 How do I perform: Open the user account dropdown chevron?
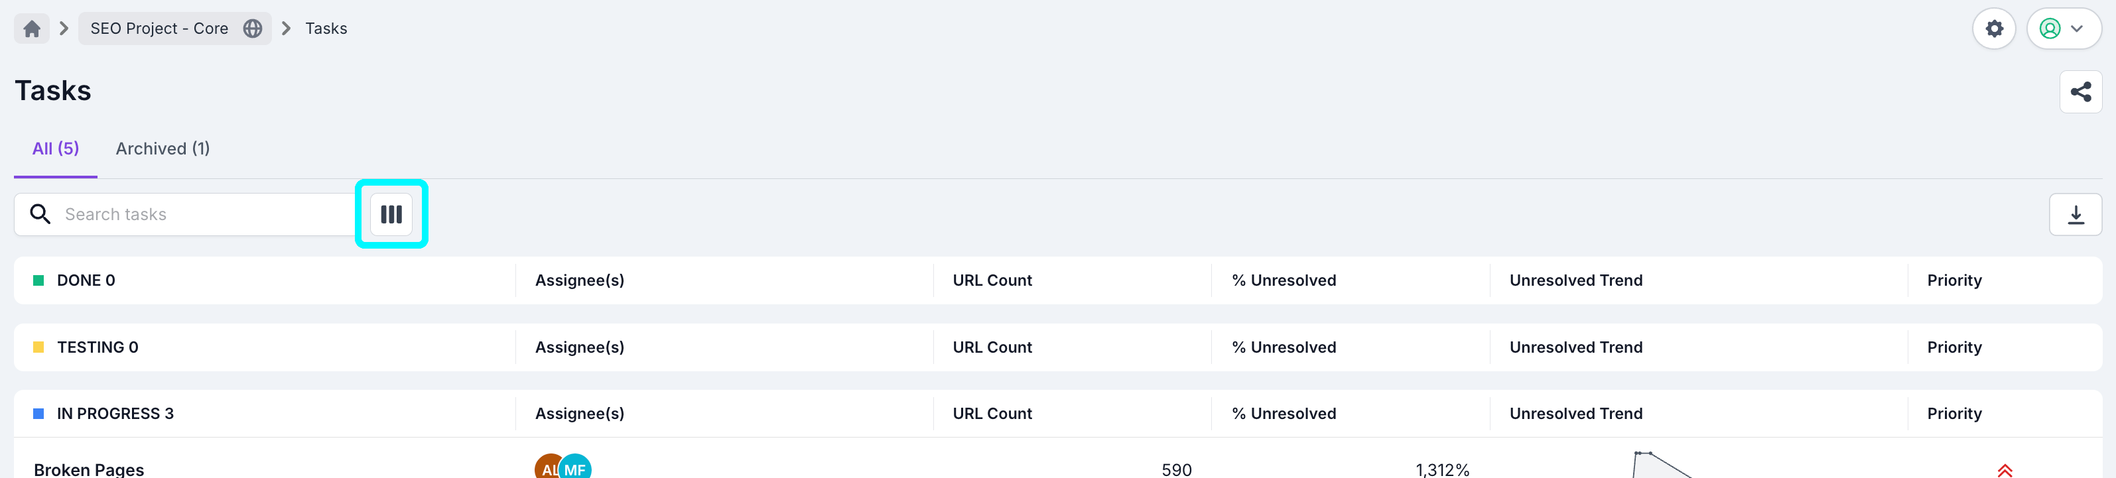click(x=2078, y=28)
